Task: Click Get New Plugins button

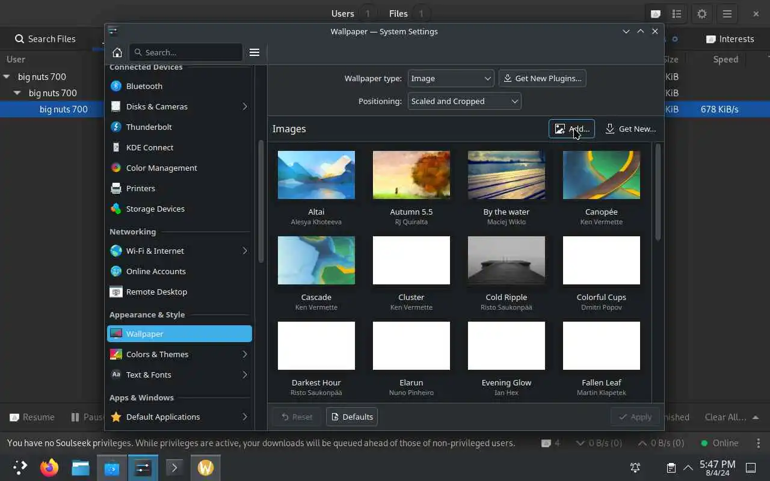Action: (542, 78)
